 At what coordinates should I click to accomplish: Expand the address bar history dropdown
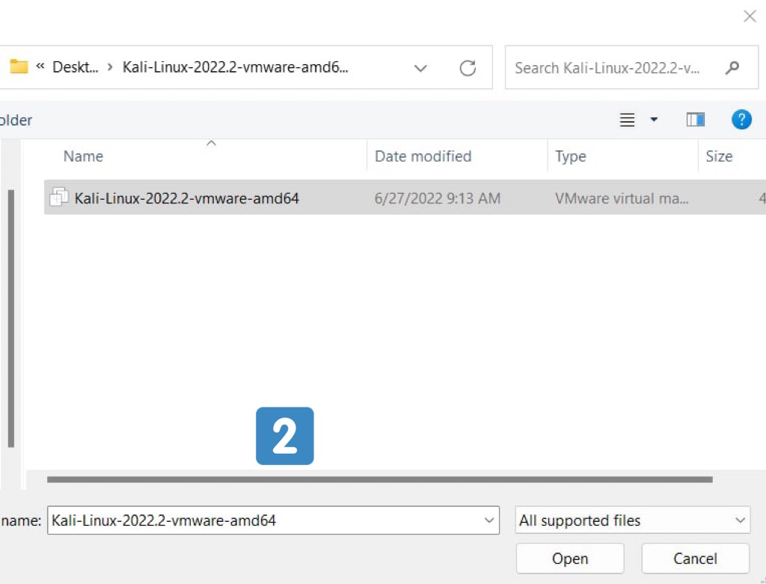(x=420, y=68)
